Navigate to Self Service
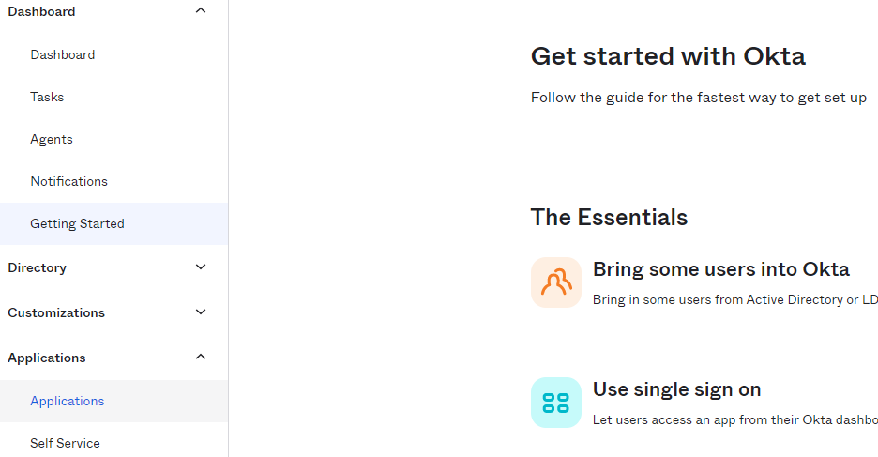This screenshot has width=878, height=457. tap(65, 443)
